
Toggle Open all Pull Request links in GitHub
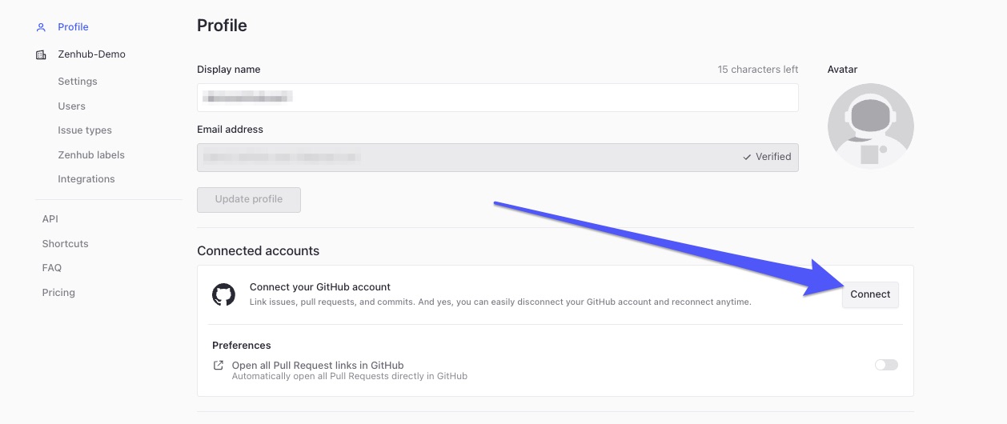pos(885,365)
